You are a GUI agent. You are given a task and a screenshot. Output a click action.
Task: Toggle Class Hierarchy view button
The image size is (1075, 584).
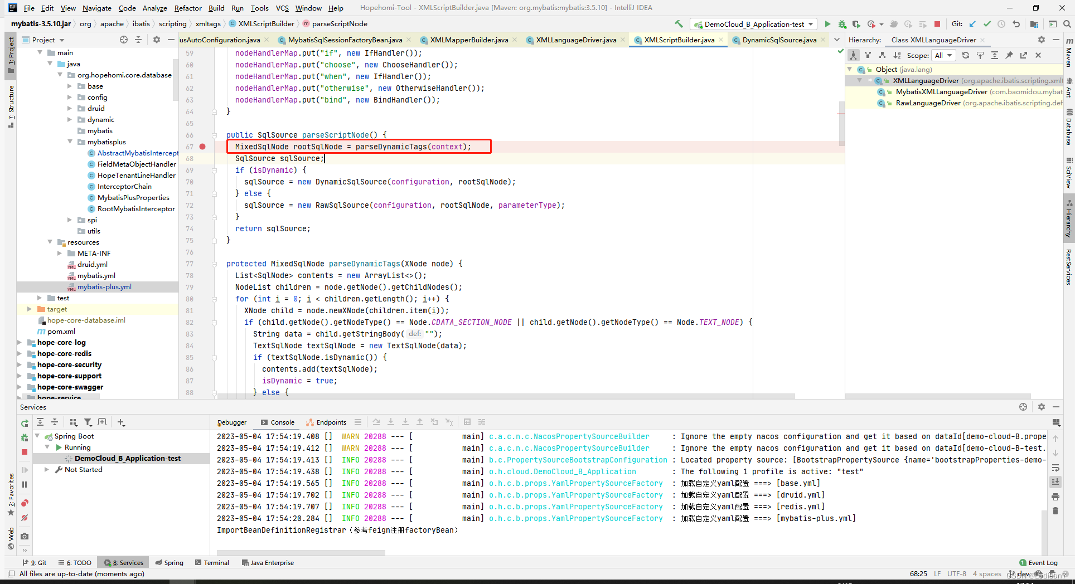pos(854,55)
